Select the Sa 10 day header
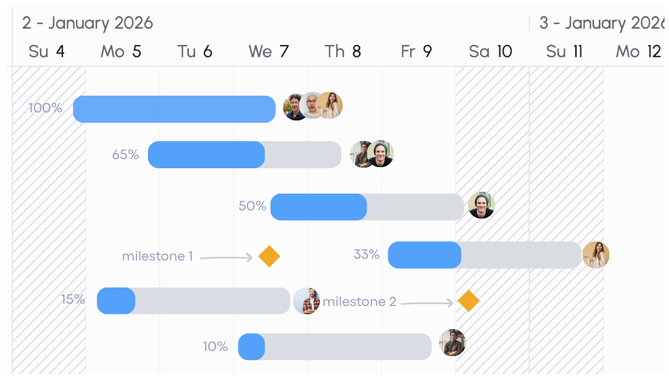Viewport: 669px width, 378px height. point(490,52)
